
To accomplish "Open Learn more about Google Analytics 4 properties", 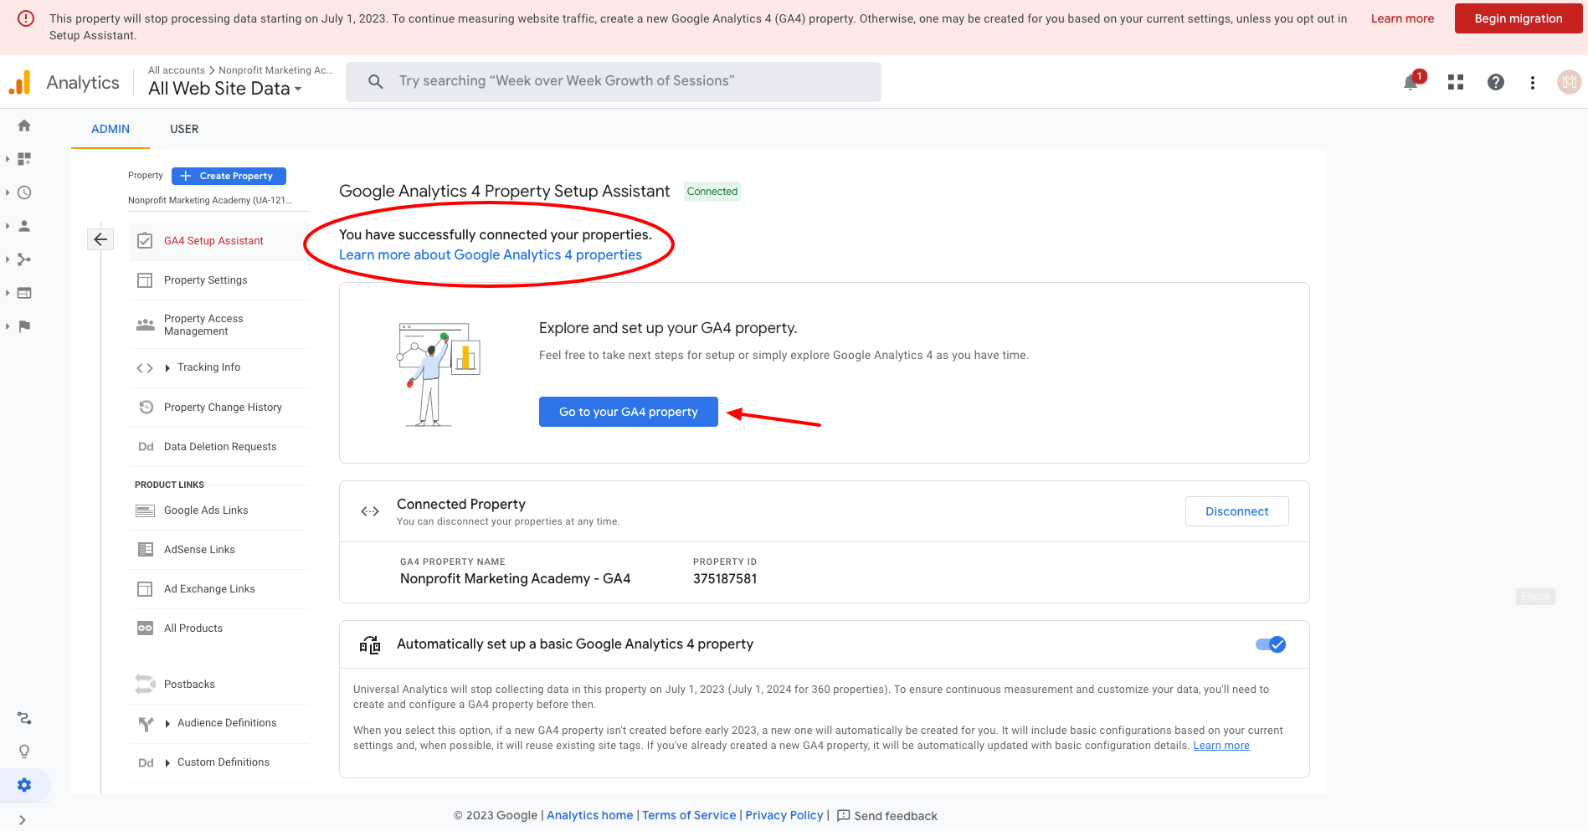I will [x=491, y=255].
